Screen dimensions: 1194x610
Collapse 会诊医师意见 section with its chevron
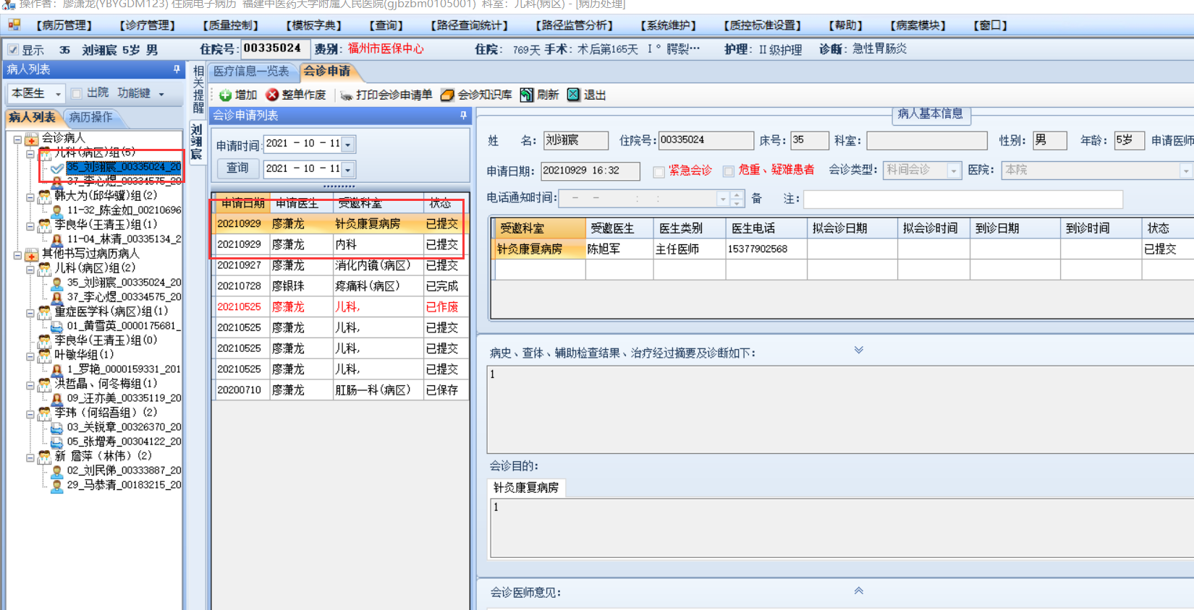point(859,591)
